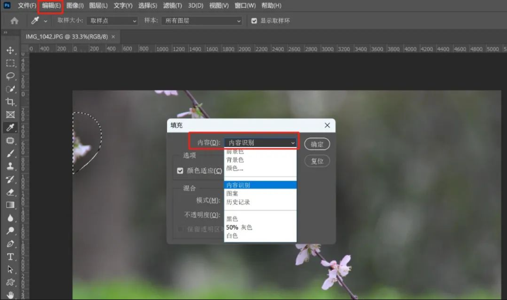The height and width of the screenshot is (300, 507).
Task: Choose 白色 from content list
Action: pos(260,236)
